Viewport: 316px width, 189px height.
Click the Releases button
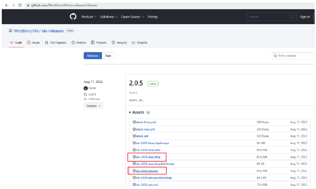pyautogui.click(x=92, y=56)
